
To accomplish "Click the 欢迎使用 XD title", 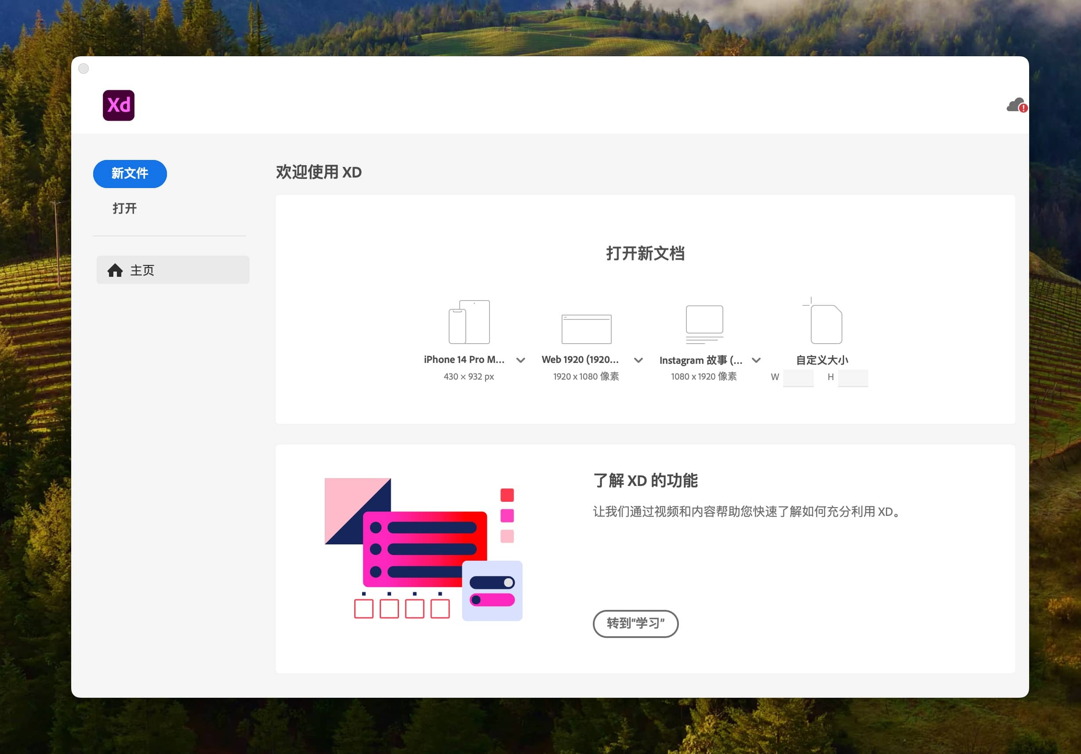I will (x=319, y=172).
